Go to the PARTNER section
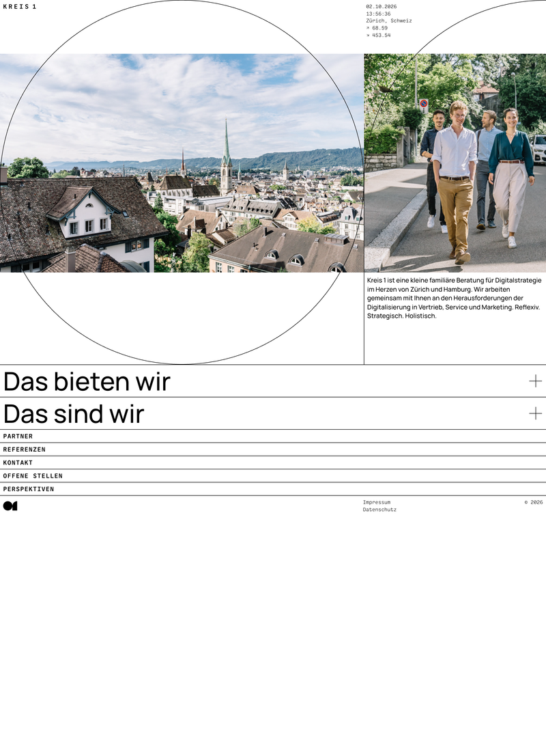This screenshot has width=546, height=729. click(x=18, y=436)
